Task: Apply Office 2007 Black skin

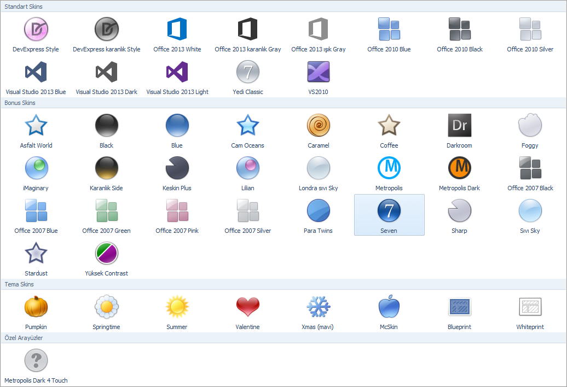Action: click(530, 173)
